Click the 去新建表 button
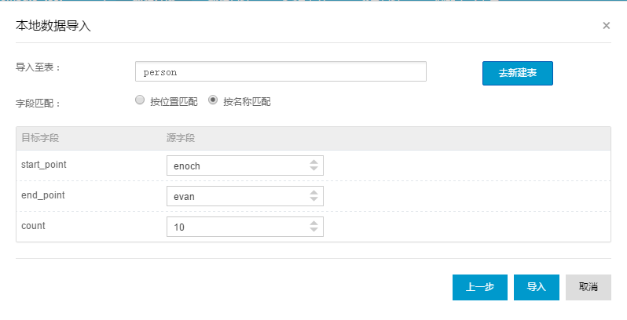Screen dimensions: 627x320 518,73
